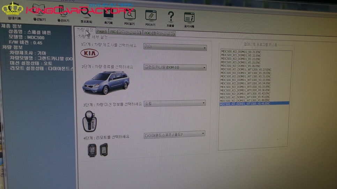
Task: Switch to the 차량 설정 tab
Action: point(85,30)
